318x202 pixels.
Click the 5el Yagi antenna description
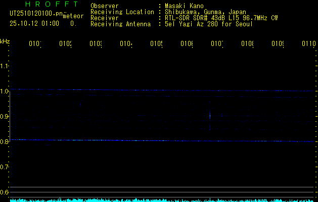click(x=208, y=24)
